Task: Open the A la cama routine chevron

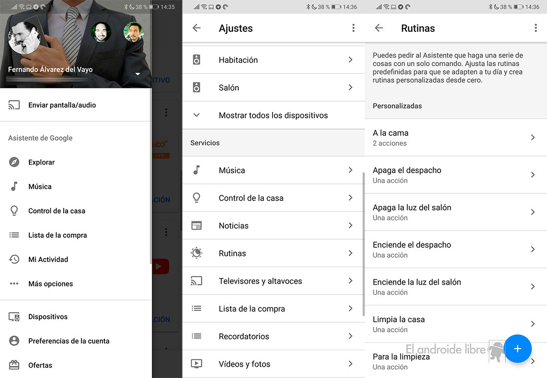Action: [533, 137]
